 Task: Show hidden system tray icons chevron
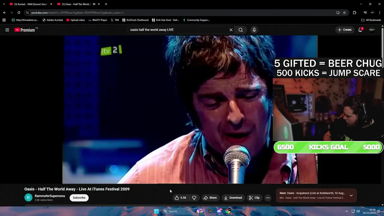[347, 211]
